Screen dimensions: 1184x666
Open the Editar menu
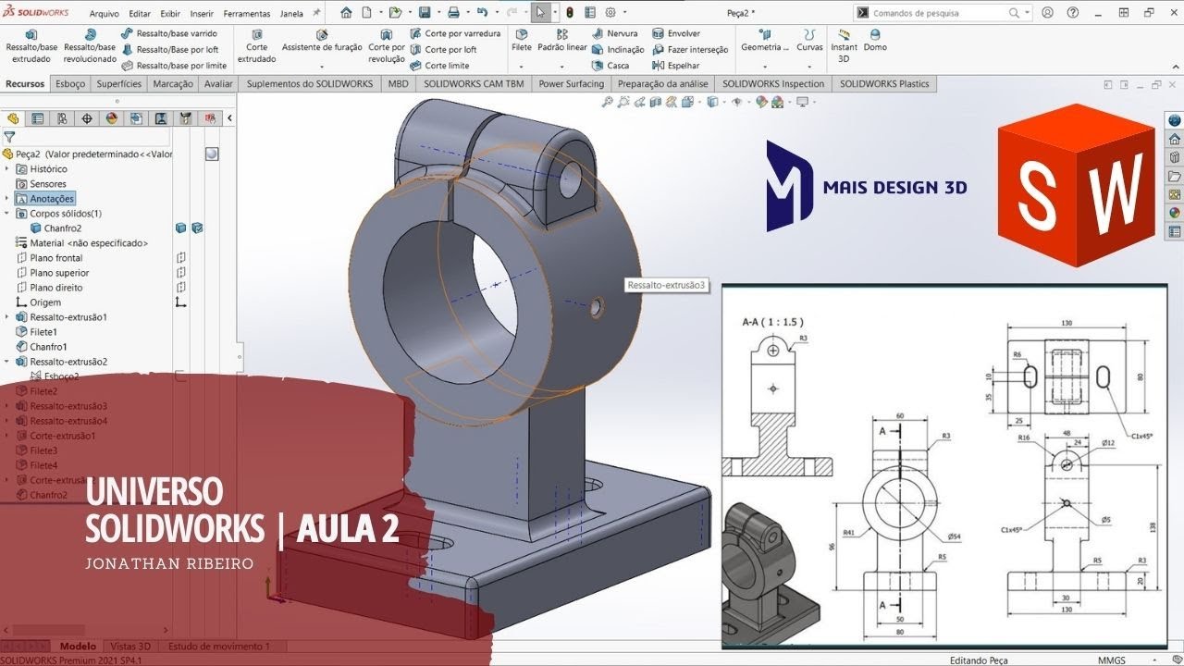(x=140, y=14)
